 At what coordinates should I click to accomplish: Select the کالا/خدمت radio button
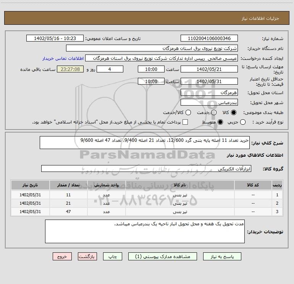[188, 112]
